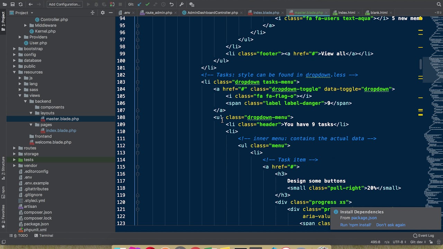Click the Open folder icon in the toolbar
443x249 pixels.
(x=4, y=4)
